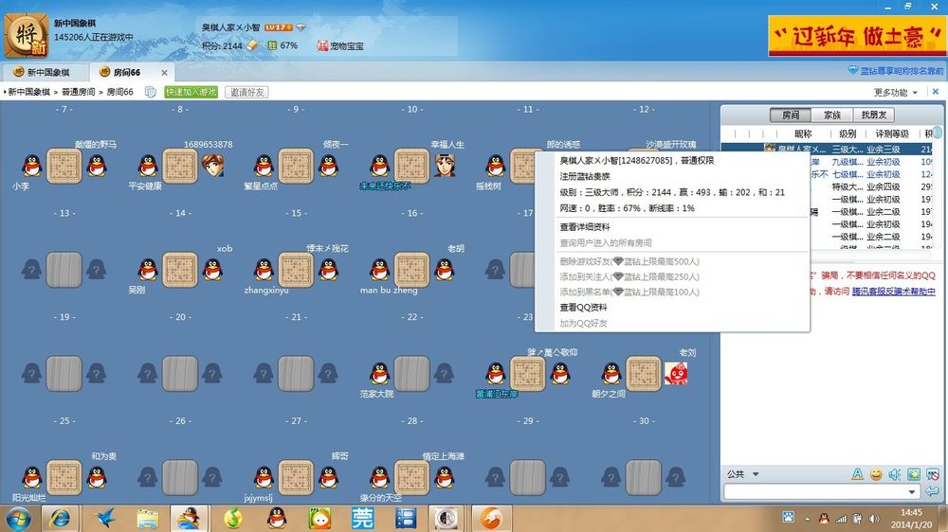Open 宠物宝宝 pet icon
Screen dimensions: 948x532
(x=323, y=45)
